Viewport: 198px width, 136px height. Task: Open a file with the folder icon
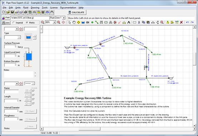point(8,12)
